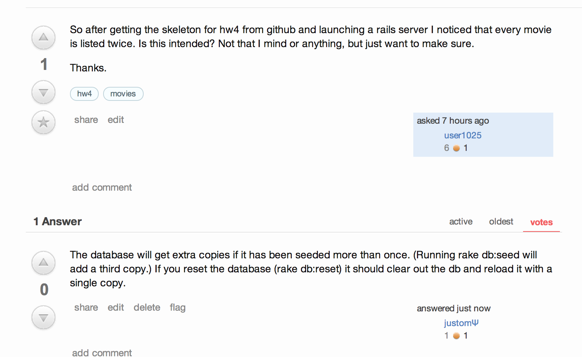
Task: Open the justom answerer profile
Action: [461, 323]
